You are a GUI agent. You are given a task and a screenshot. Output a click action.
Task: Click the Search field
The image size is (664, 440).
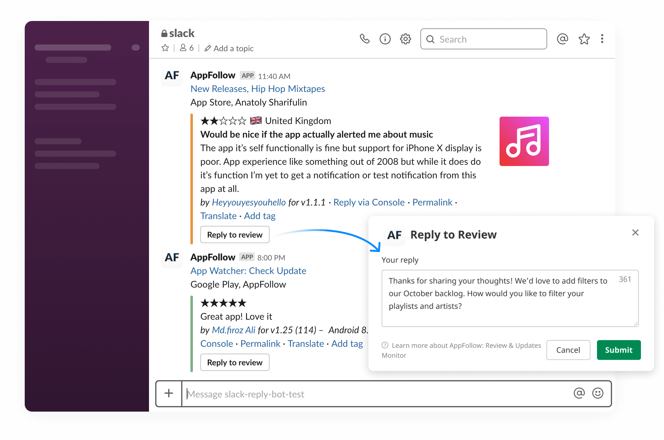pyautogui.click(x=483, y=39)
